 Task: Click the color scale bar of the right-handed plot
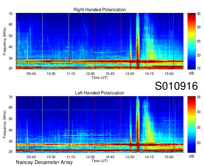point(191,41)
